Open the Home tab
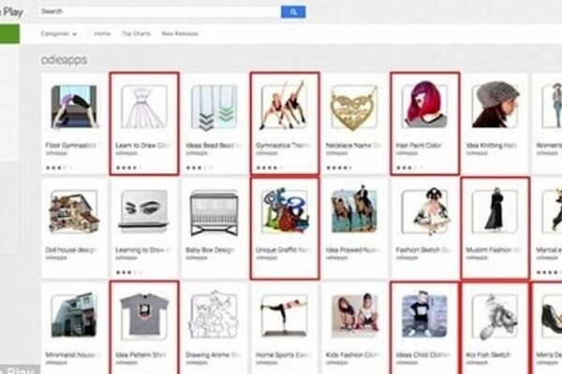 click(102, 34)
